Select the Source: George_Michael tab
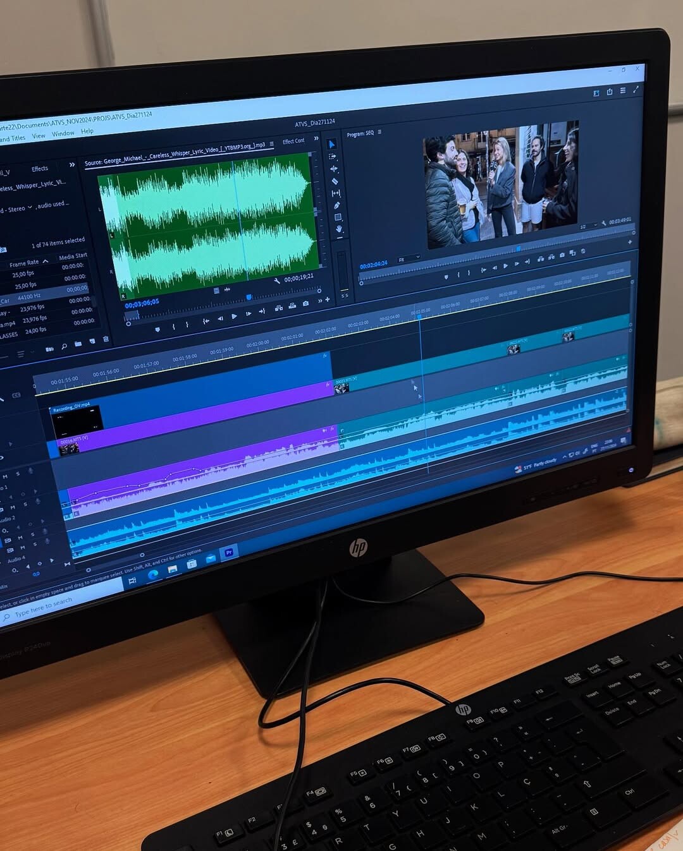The height and width of the screenshot is (851, 683). pyautogui.click(x=175, y=154)
